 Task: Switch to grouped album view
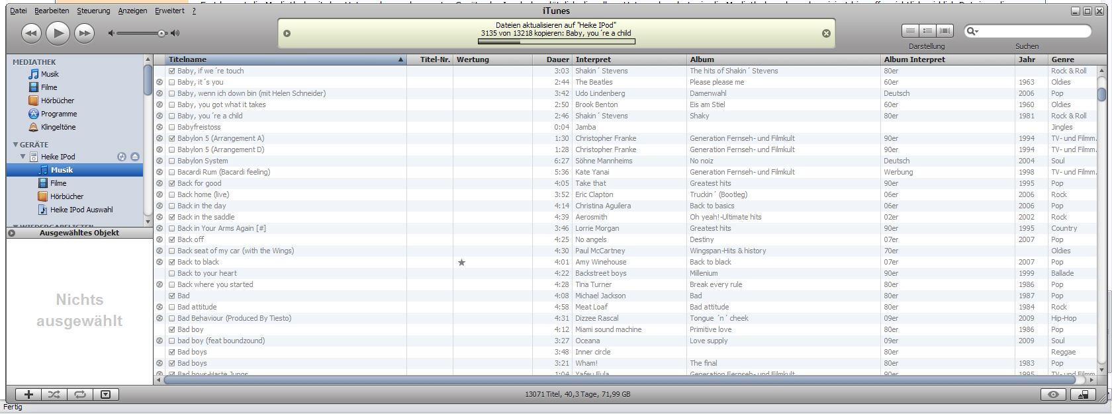point(928,31)
